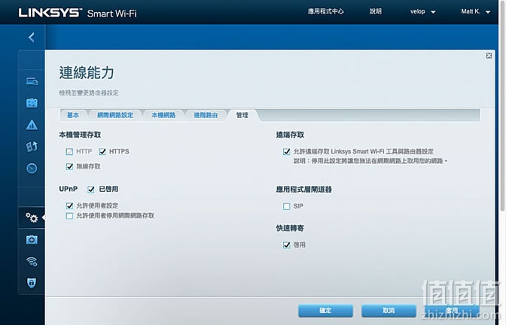Toggle the 快速轉寄 啟用 checkbox

287,245
